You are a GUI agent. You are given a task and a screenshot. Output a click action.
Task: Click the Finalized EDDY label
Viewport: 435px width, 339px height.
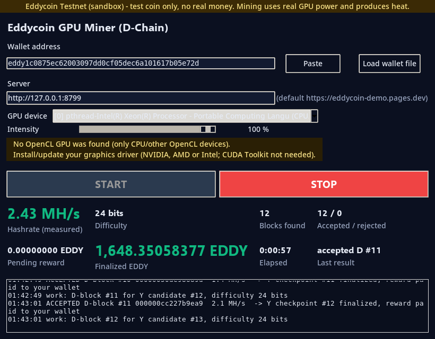121,266
